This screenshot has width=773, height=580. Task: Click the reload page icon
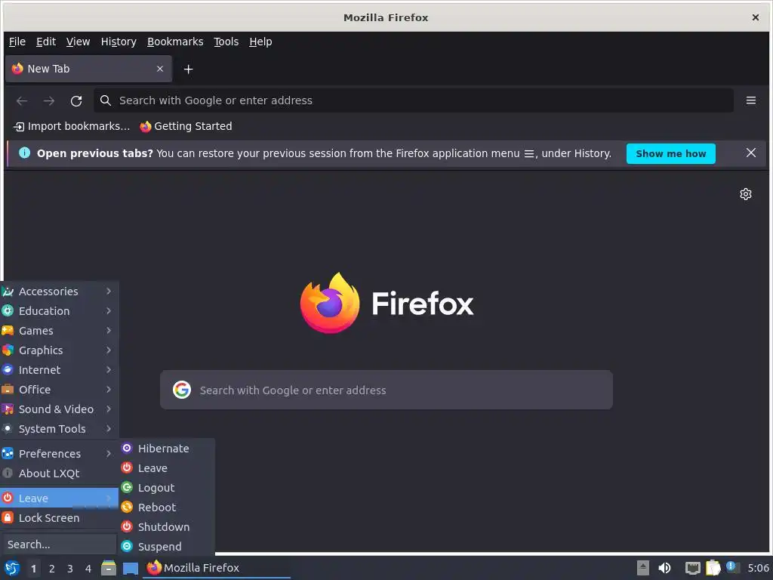point(76,100)
